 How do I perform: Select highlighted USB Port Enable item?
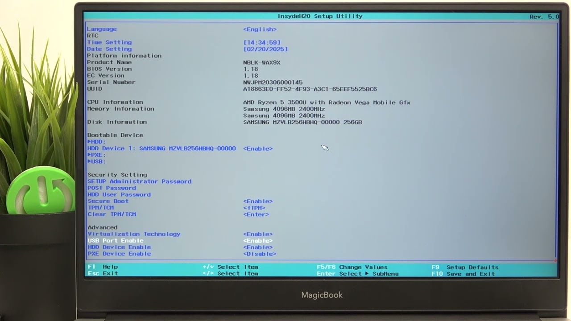click(x=116, y=241)
